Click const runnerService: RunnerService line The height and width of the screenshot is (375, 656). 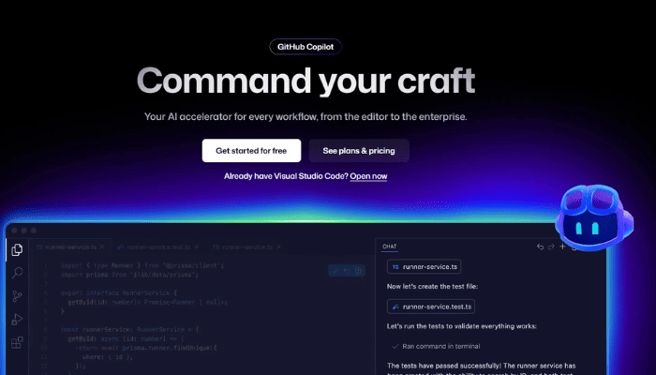pyautogui.click(x=129, y=329)
